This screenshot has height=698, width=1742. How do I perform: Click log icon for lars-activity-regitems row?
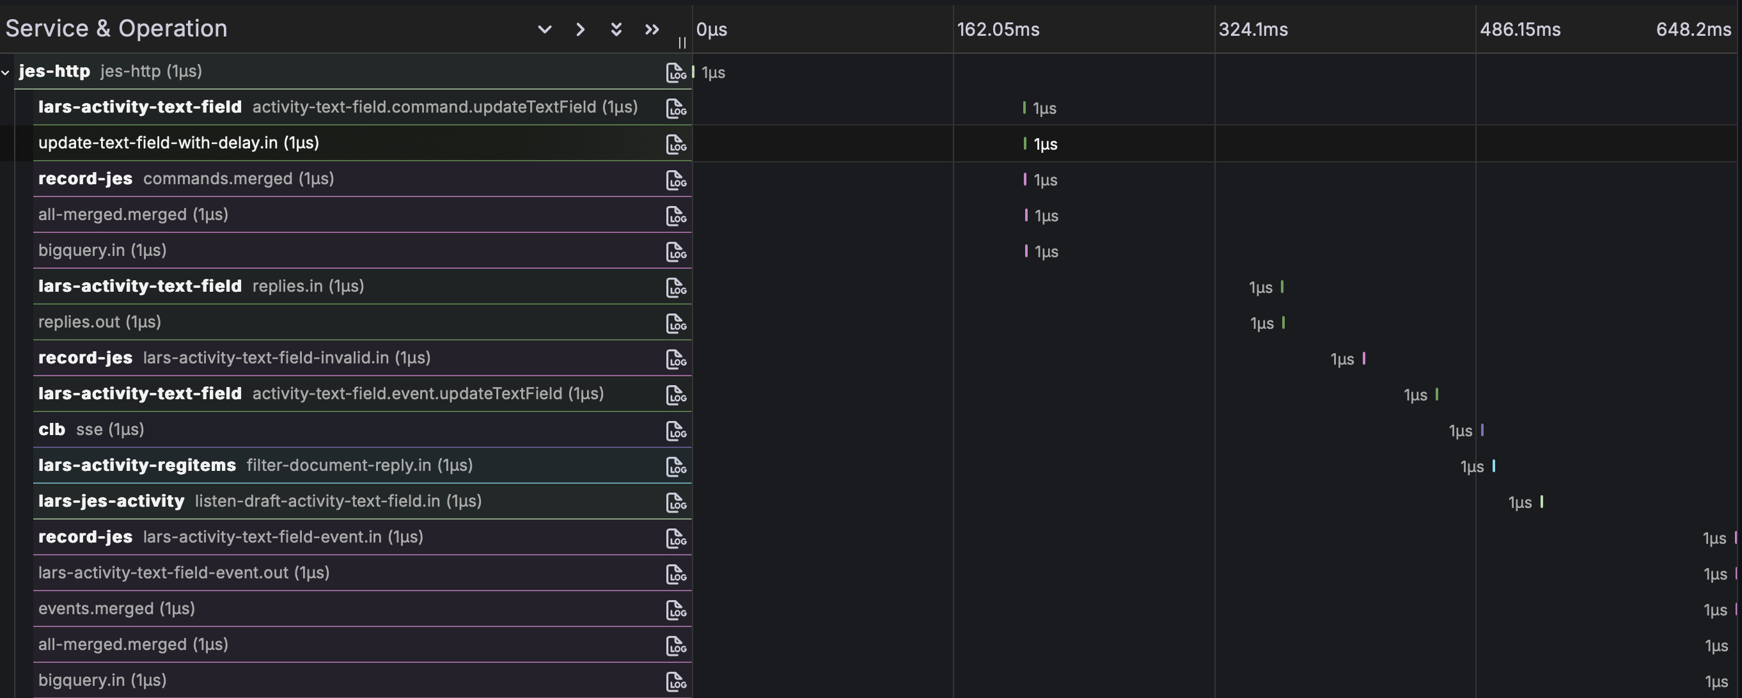(675, 466)
